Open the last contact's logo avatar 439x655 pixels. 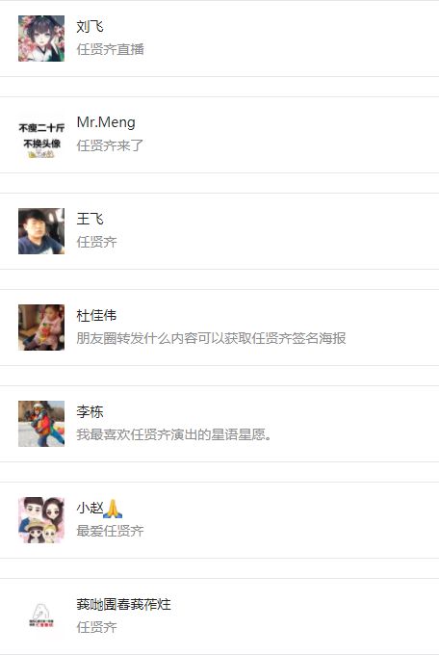pos(41,616)
